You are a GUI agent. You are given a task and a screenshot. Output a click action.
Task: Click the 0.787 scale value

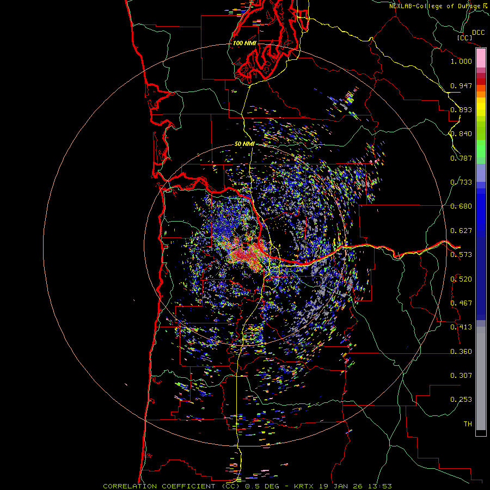(461, 158)
